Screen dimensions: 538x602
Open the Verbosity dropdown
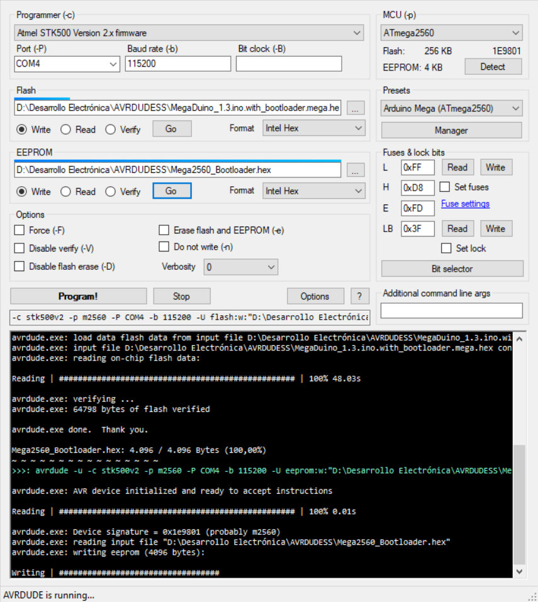pyautogui.click(x=241, y=267)
